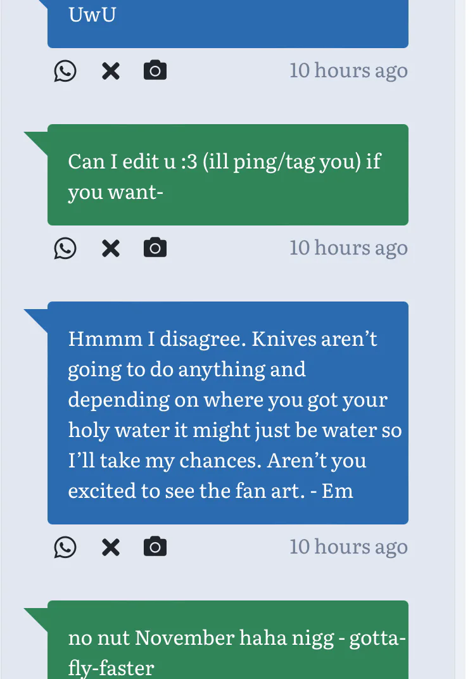This screenshot has height=679, width=475.
Task: Click the WhatsApp icon under the UwU message
Action: pyautogui.click(x=65, y=71)
